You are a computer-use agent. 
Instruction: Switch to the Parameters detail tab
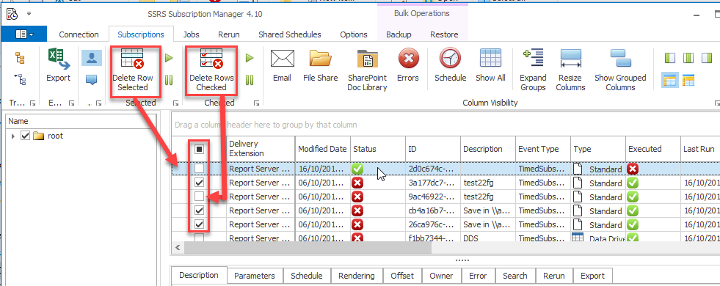255,276
